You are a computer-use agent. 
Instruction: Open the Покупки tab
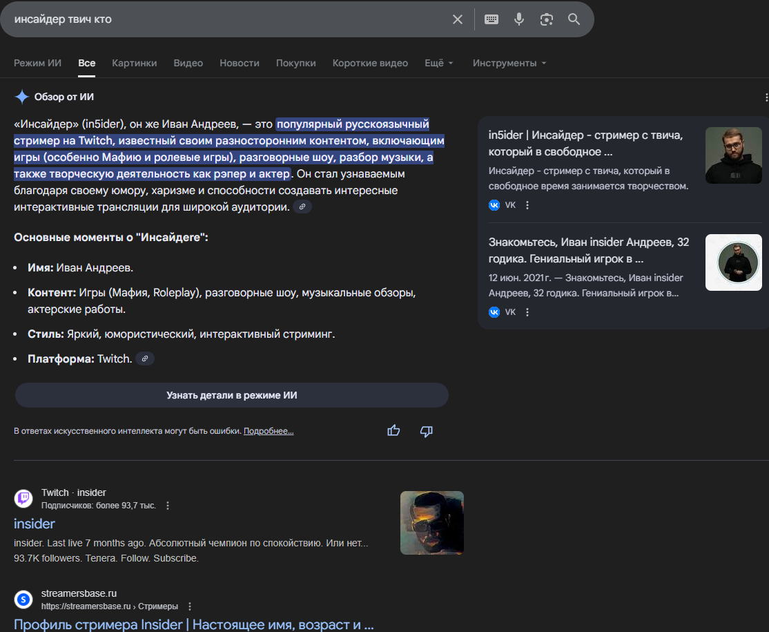click(295, 63)
